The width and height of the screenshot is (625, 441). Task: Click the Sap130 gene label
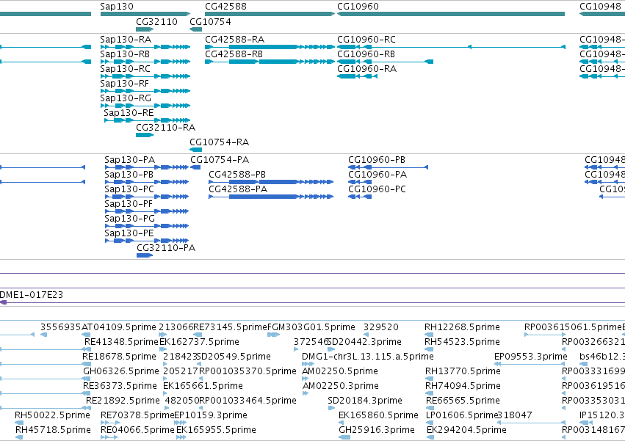117,7
